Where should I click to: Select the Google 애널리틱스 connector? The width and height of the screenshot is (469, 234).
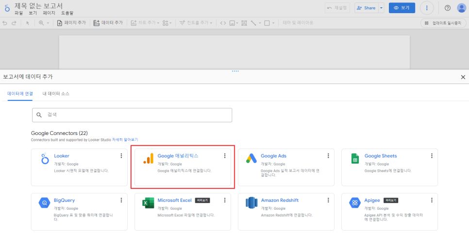tap(183, 167)
